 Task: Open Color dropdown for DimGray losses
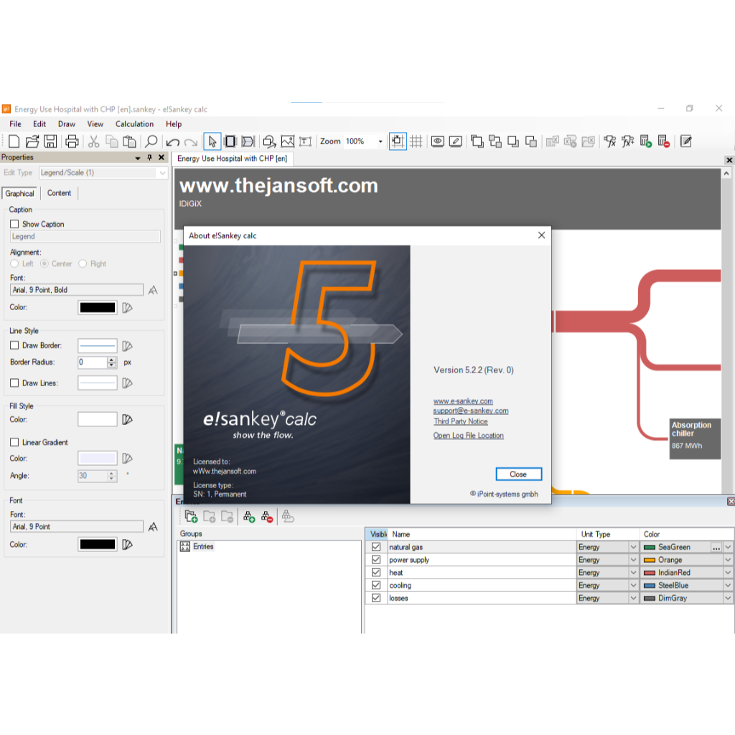pyautogui.click(x=728, y=598)
